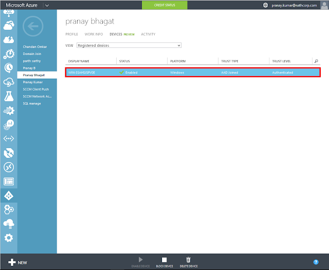
Task: Select user Domain Join in list
Action: tap(32, 54)
